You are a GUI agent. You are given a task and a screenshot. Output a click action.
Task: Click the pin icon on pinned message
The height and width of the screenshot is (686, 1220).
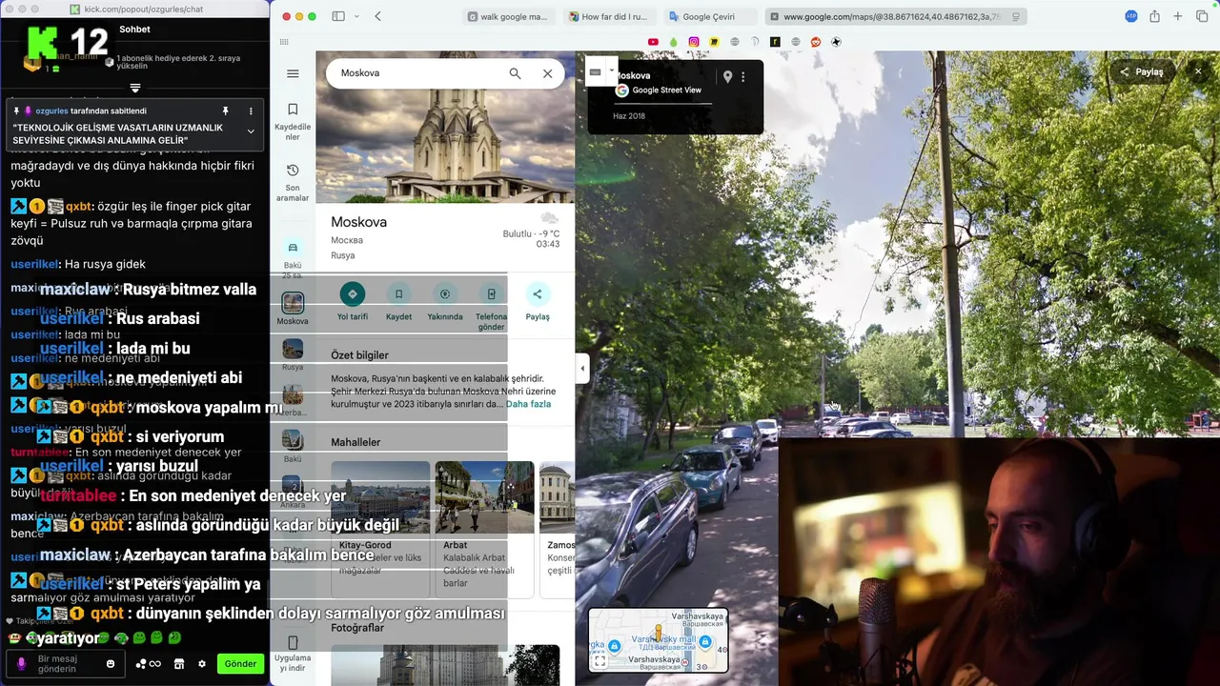(x=226, y=111)
